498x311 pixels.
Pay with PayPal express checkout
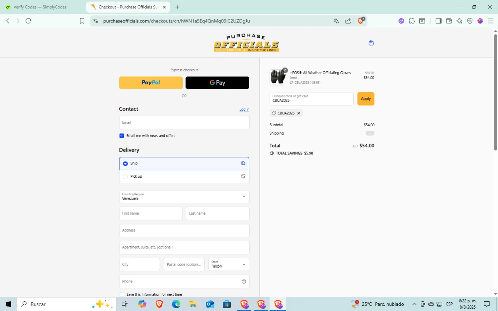pyautogui.click(x=151, y=83)
